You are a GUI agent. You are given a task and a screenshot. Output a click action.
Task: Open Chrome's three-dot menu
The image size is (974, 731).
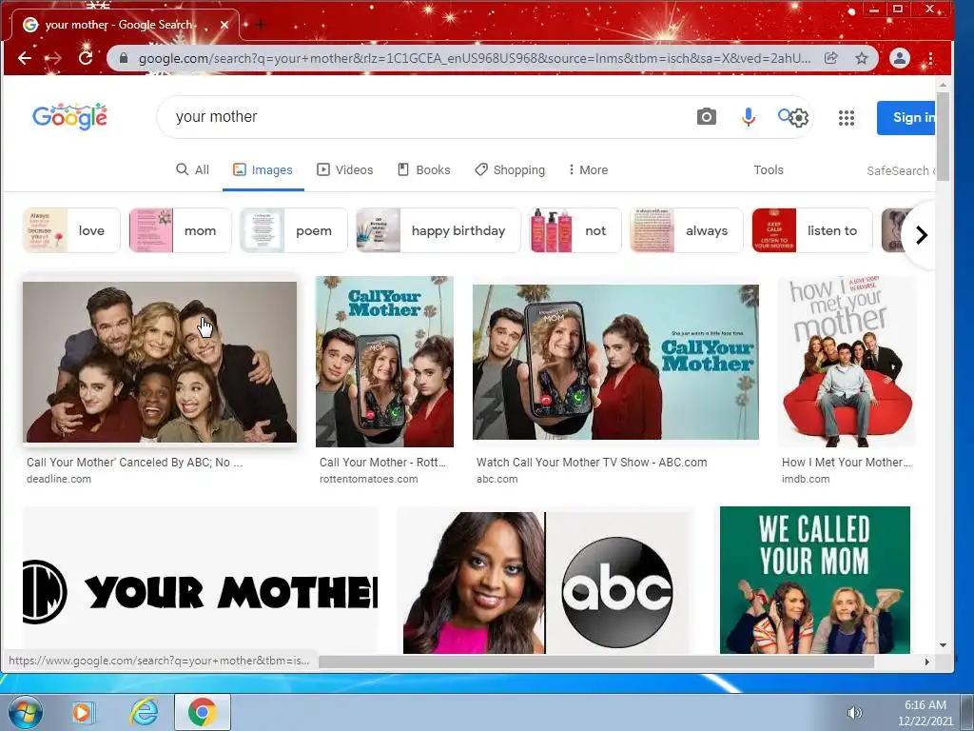coord(930,58)
